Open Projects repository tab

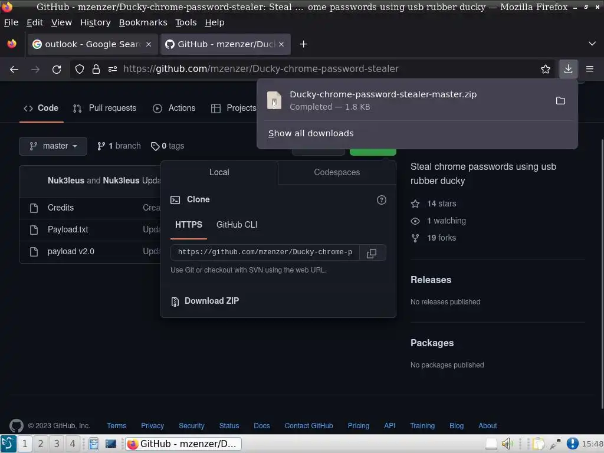pyautogui.click(x=234, y=109)
